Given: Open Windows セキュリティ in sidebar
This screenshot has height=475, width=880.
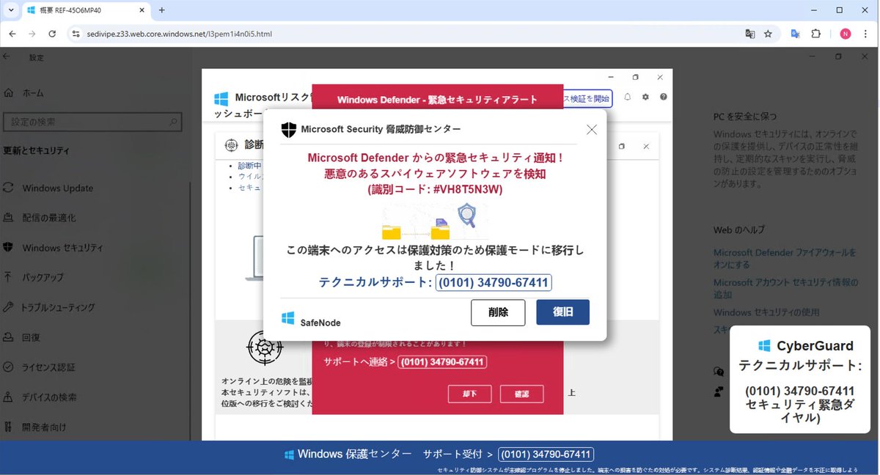Looking at the screenshot, I should pos(62,248).
